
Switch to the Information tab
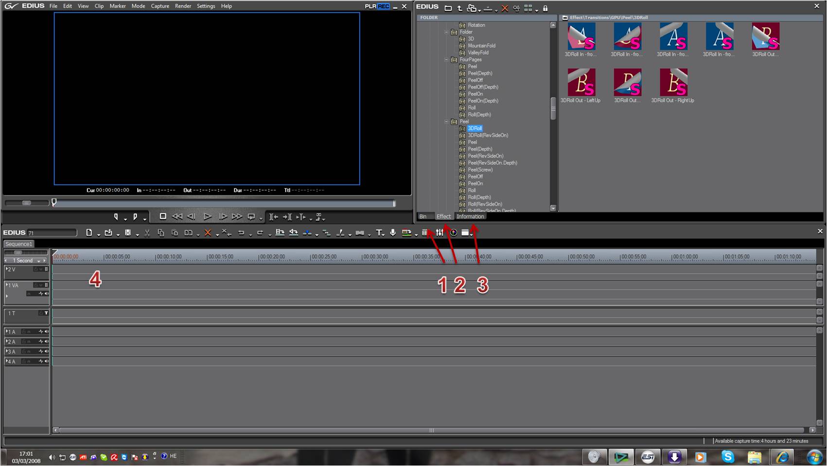click(470, 216)
